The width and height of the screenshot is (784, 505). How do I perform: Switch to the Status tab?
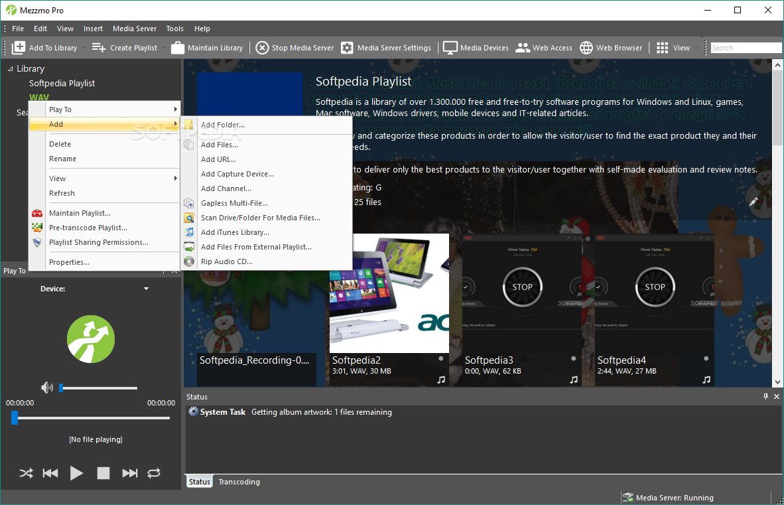(x=200, y=482)
